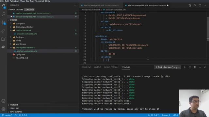The image size is (209, 117).
Task: Open the File menu
Action: [2, 1]
